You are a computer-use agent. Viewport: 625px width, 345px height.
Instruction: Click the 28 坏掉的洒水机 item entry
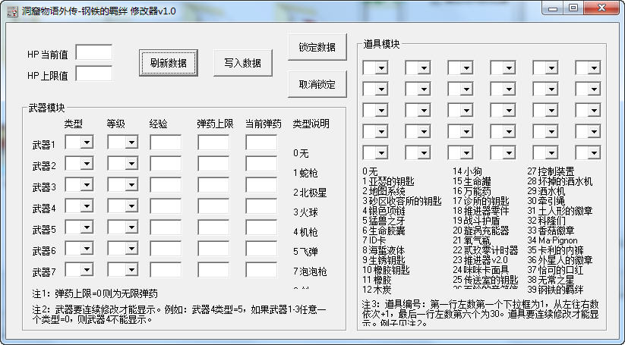point(560,181)
